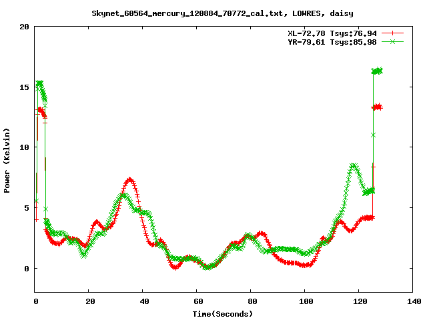Click the x-axis tick label 120

click(x=360, y=301)
